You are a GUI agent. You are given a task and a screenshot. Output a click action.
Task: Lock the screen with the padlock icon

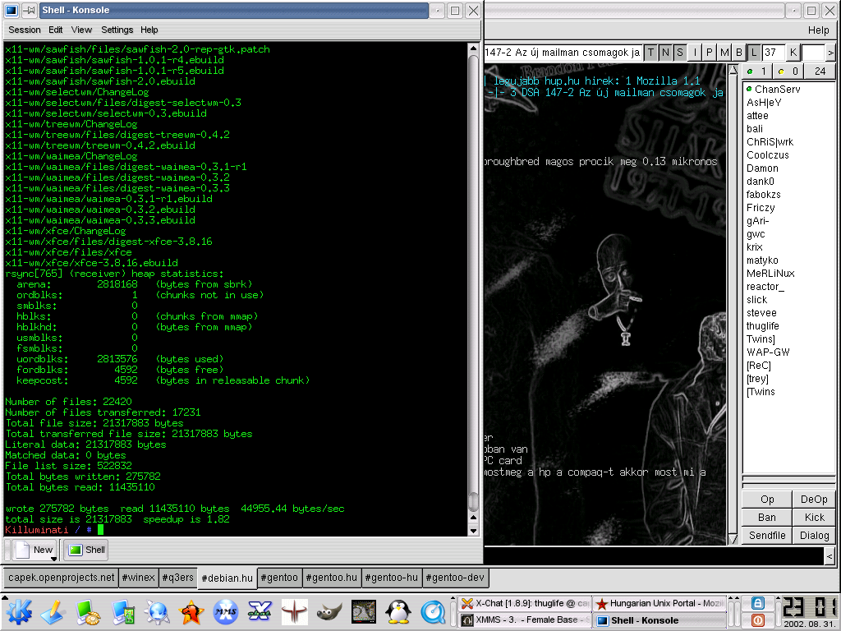click(x=757, y=603)
